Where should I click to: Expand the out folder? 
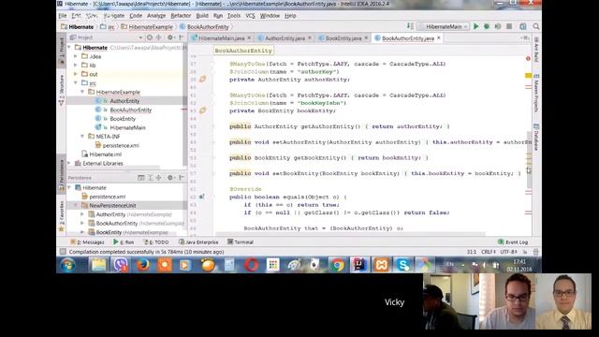(x=76, y=74)
